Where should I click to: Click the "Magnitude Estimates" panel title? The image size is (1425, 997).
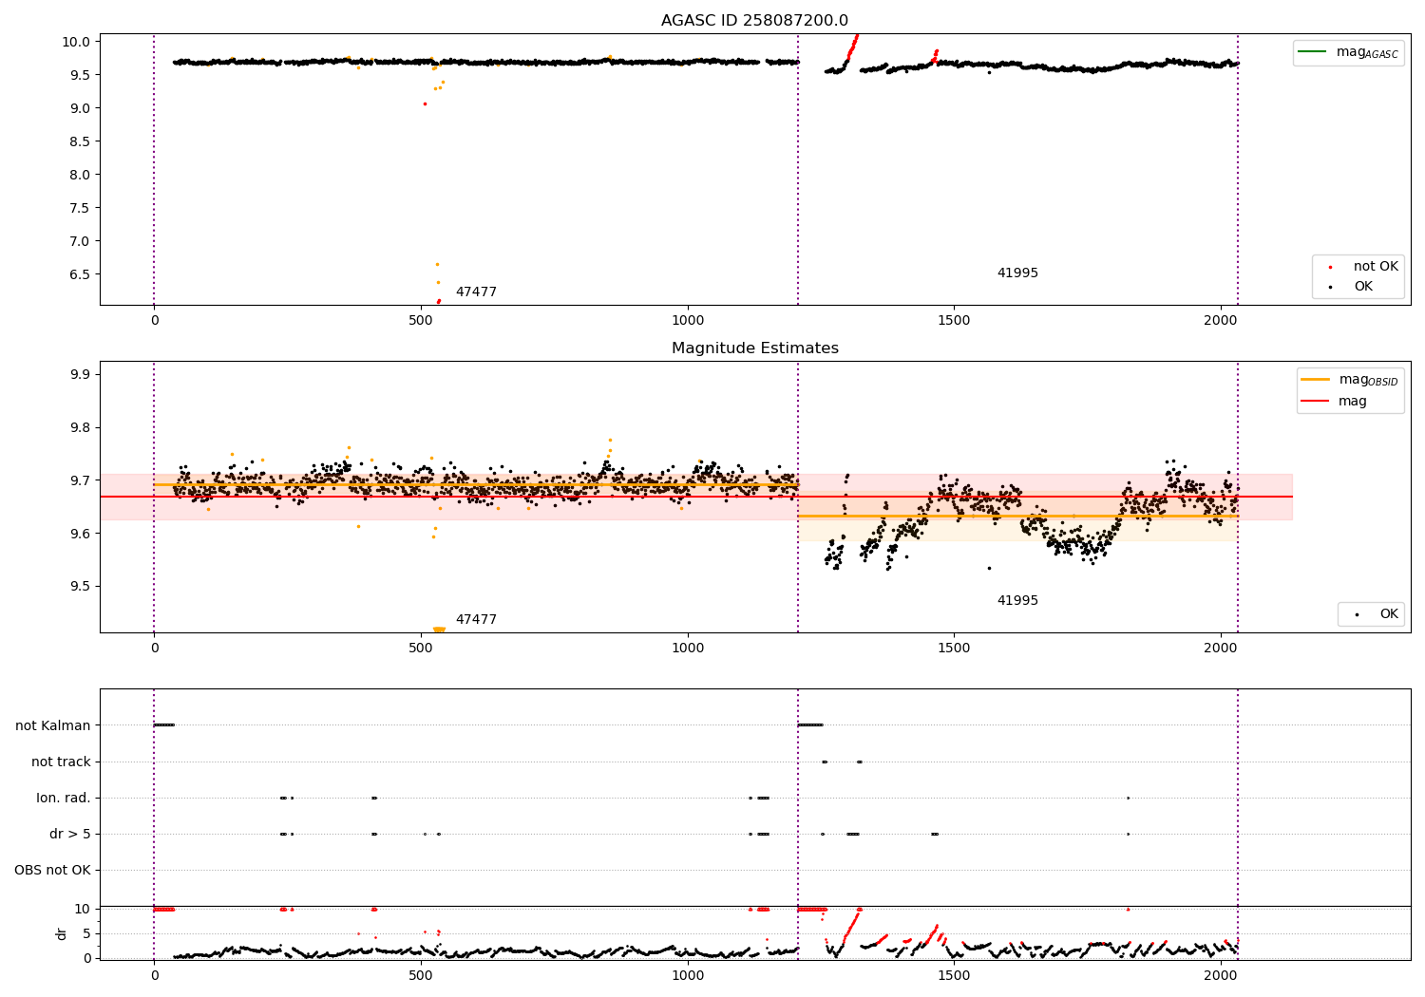pyautogui.click(x=754, y=348)
